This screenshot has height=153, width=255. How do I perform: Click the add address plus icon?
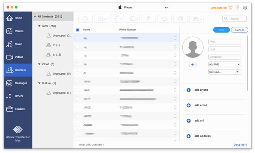(188, 136)
